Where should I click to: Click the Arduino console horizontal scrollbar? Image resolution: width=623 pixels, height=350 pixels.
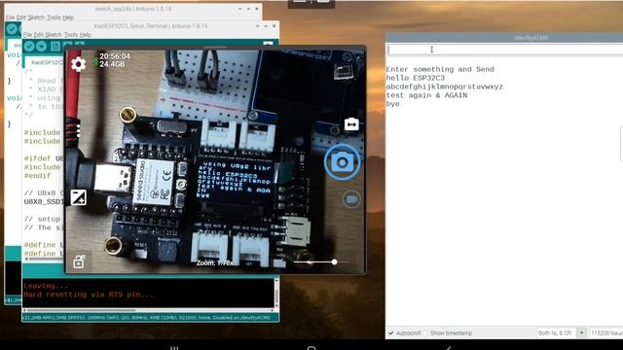tap(148, 310)
